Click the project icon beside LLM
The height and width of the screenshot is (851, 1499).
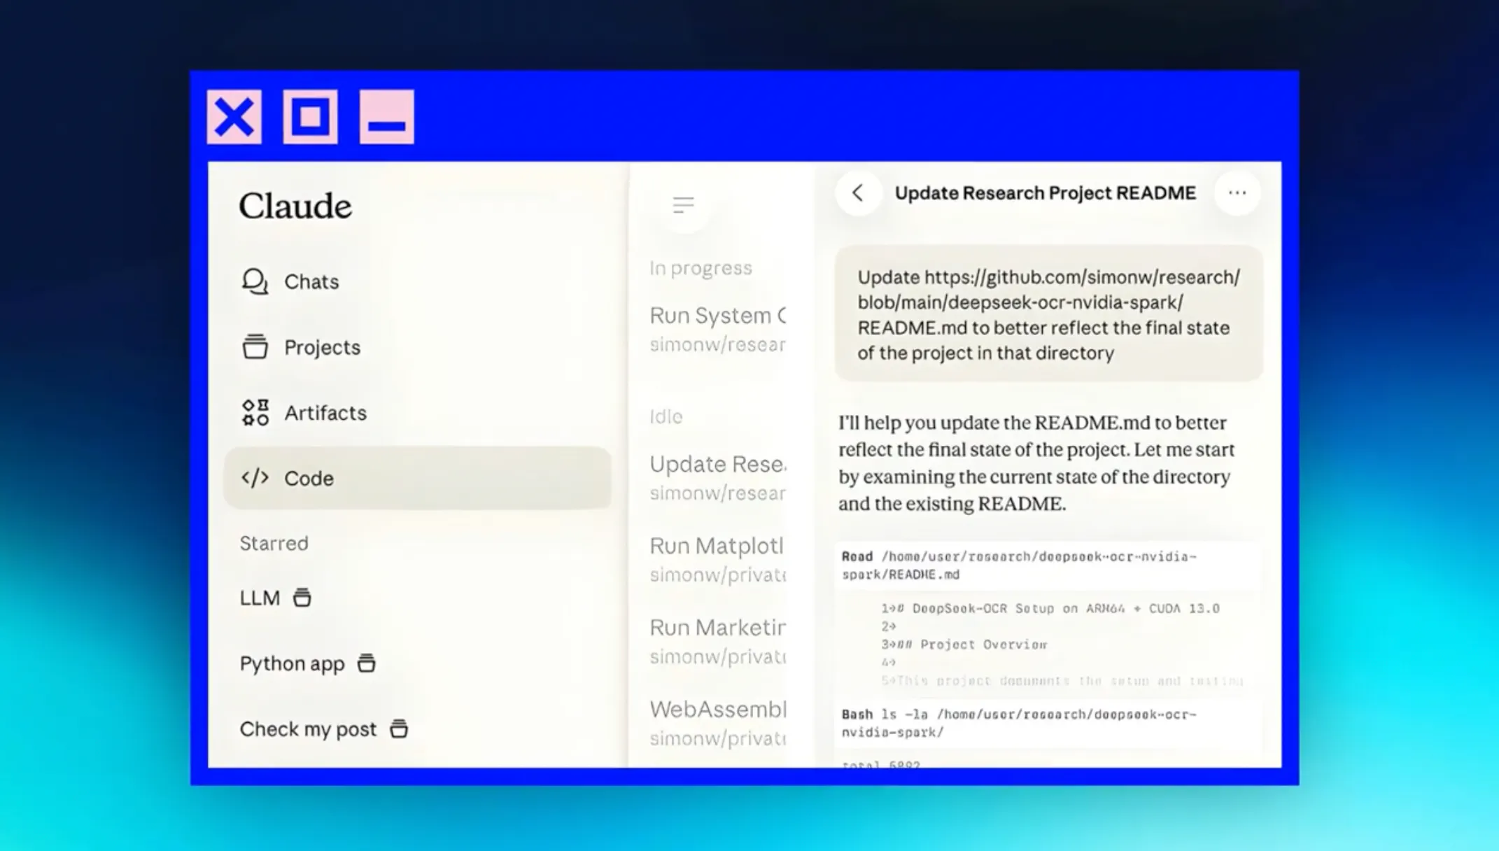pyautogui.click(x=302, y=598)
